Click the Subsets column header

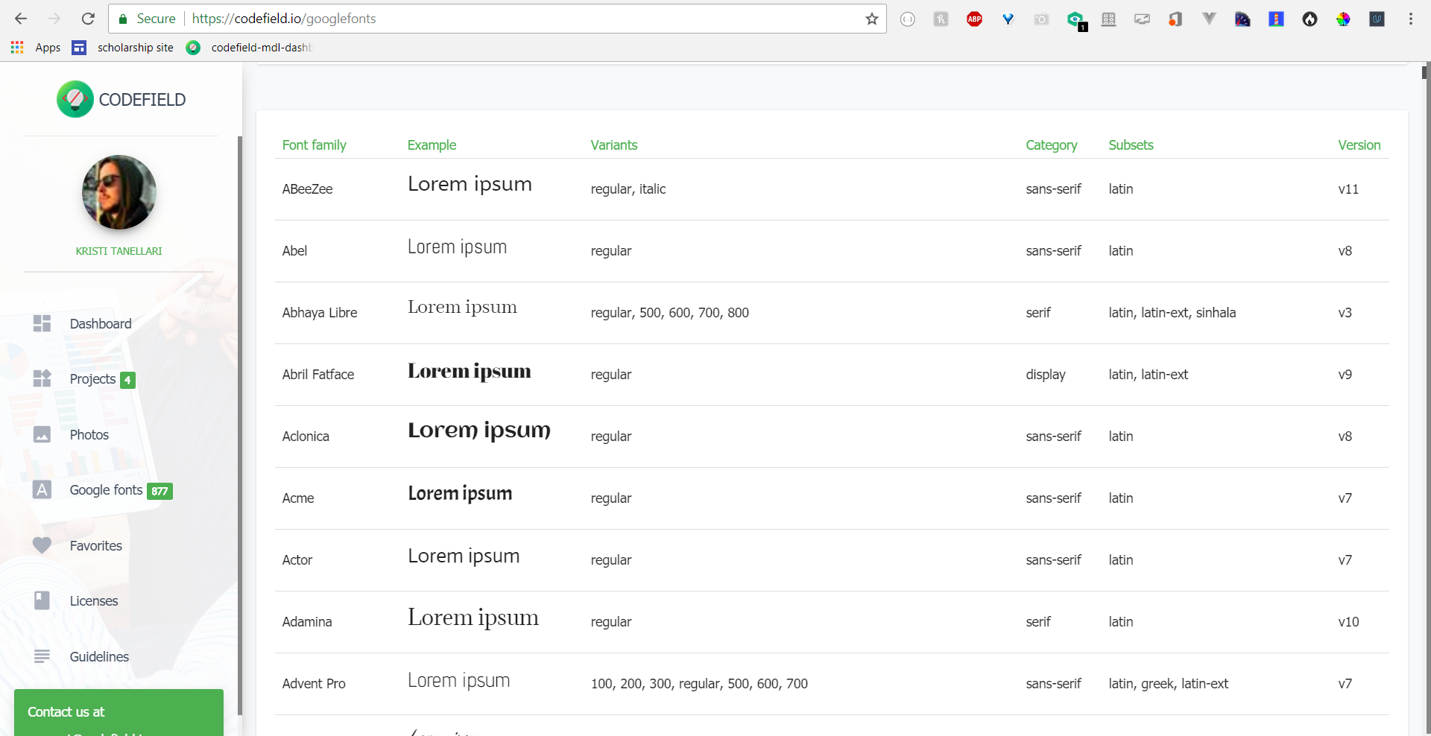pyautogui.click(x=1131, y=145)
